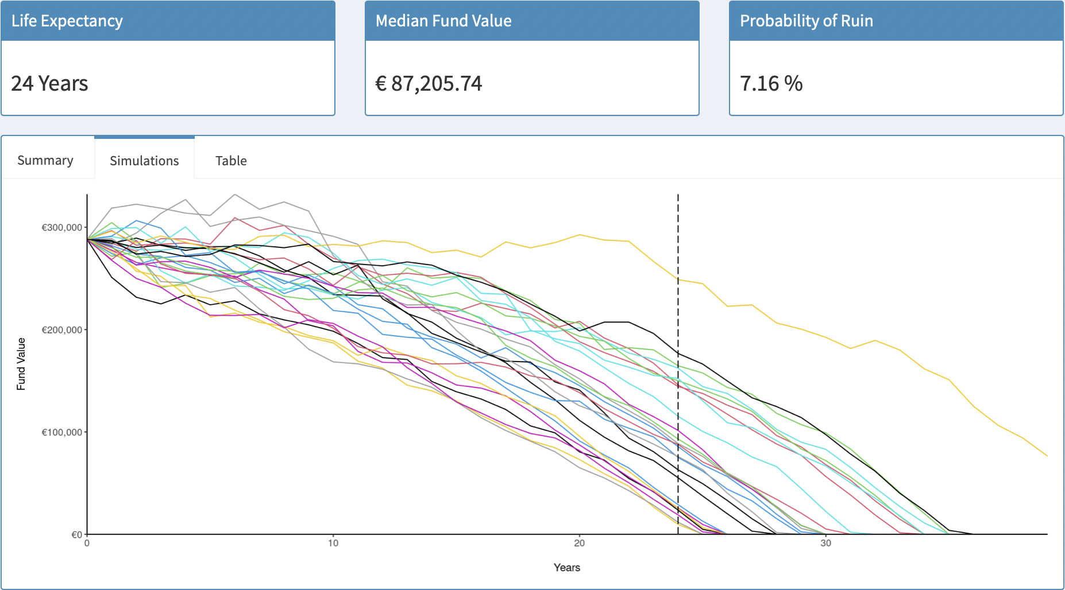This screenshot has height=590, width=1065.
Task: Click the Median Fund Value header
Action: pos(443,21)
